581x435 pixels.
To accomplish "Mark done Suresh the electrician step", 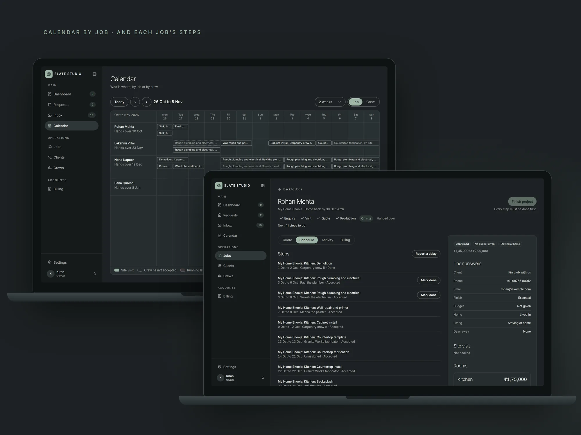I will point(428,295).
